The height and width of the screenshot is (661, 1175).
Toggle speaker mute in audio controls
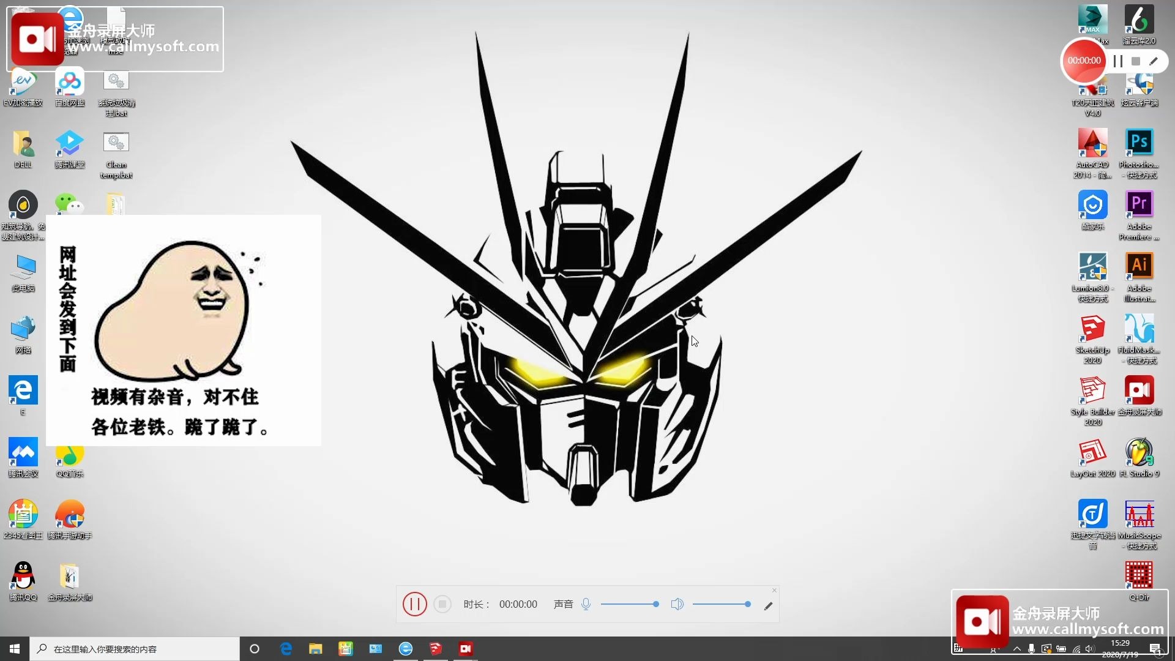(x=677, y=603)
